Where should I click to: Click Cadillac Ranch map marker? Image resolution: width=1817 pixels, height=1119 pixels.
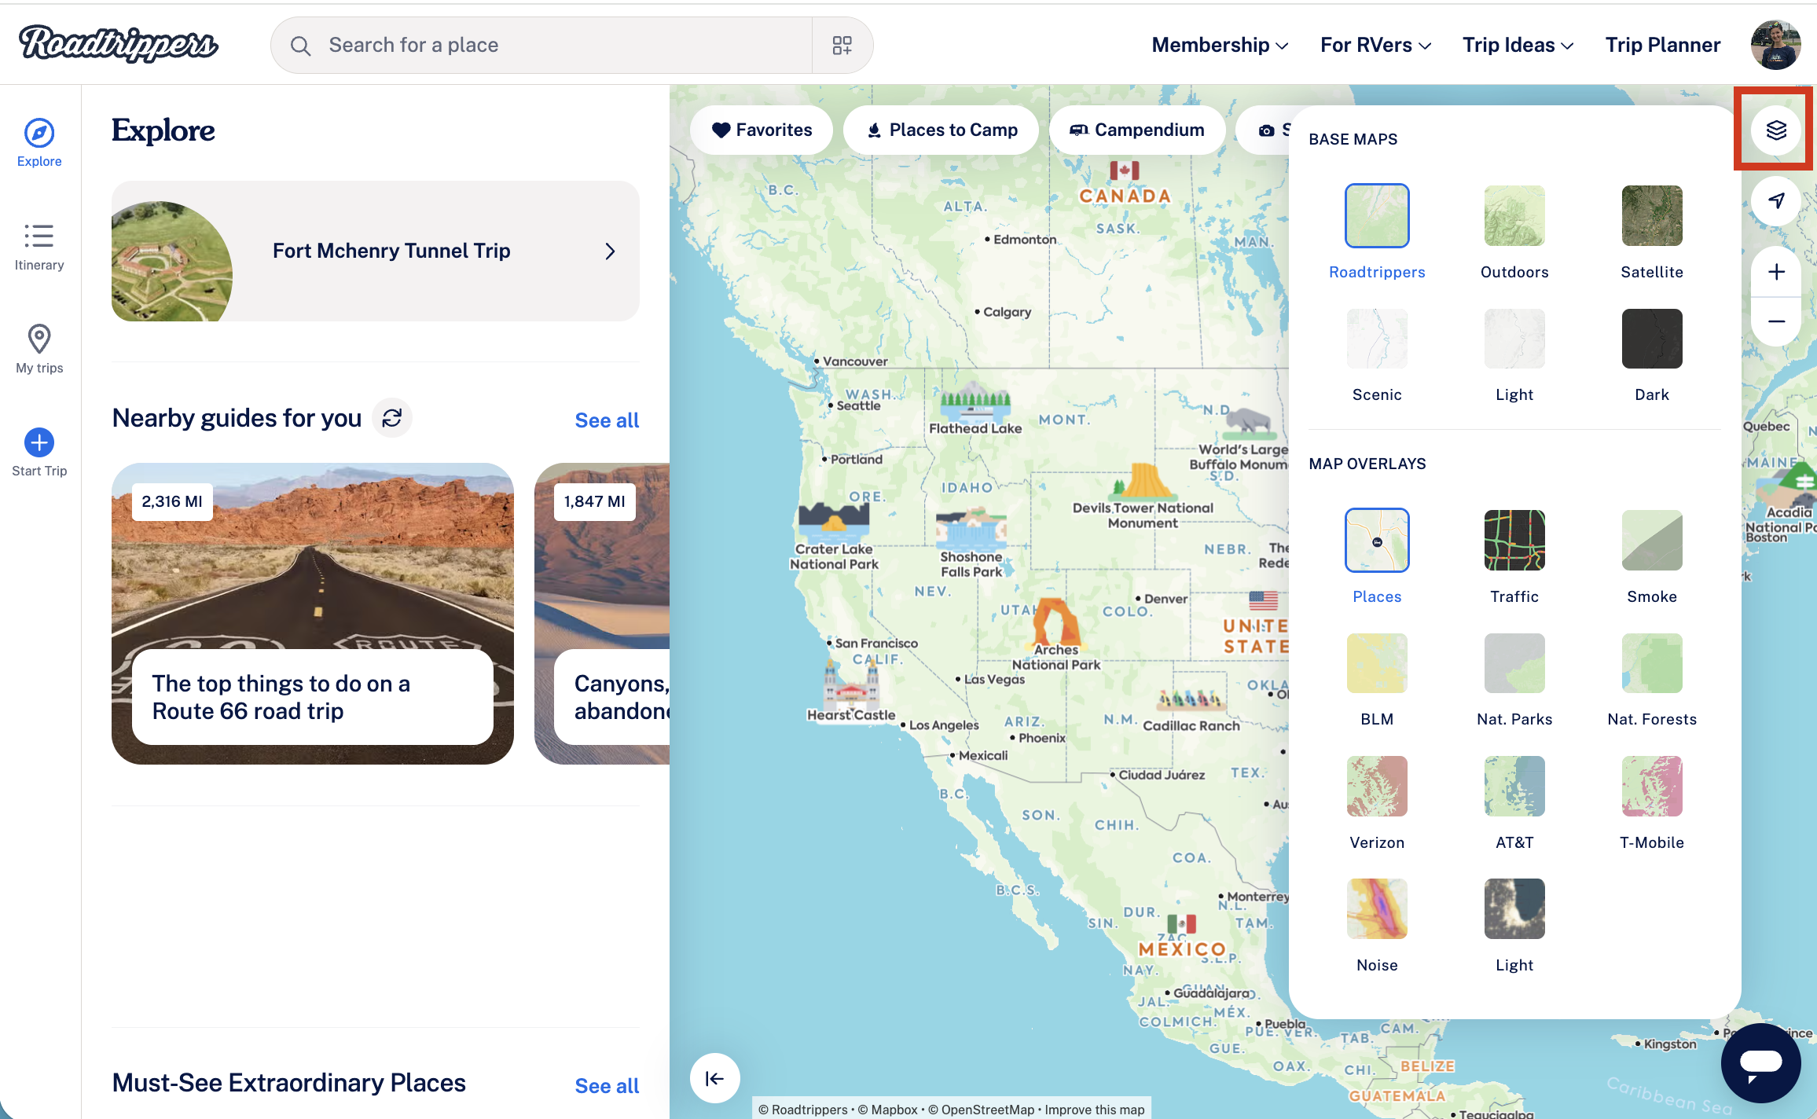point(1191,711)
